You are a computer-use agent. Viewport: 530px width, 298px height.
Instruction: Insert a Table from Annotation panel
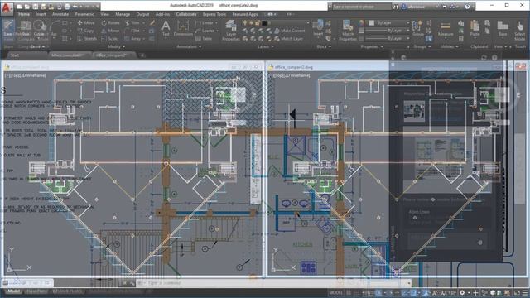point(204,39)
